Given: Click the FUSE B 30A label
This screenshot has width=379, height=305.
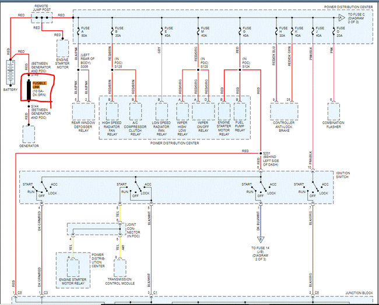Looking at the screenshot, I should (x=119, y=31).
